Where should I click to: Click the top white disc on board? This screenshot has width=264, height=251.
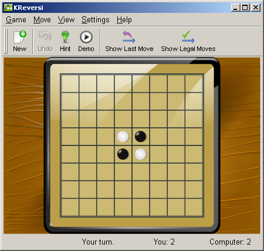pos(123,137)
